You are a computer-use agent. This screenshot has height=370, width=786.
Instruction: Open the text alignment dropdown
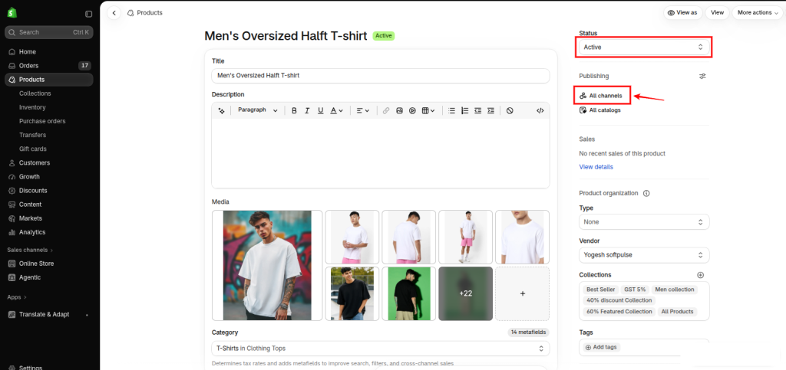tap(362, 110)
